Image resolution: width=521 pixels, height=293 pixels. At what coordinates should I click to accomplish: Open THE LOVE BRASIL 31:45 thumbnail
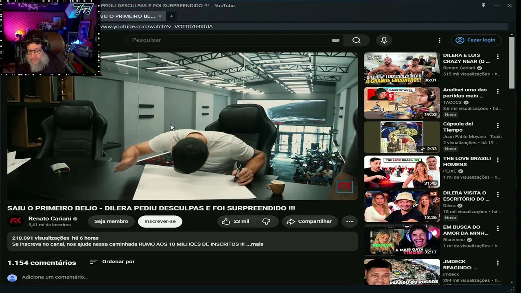point(402,172)
